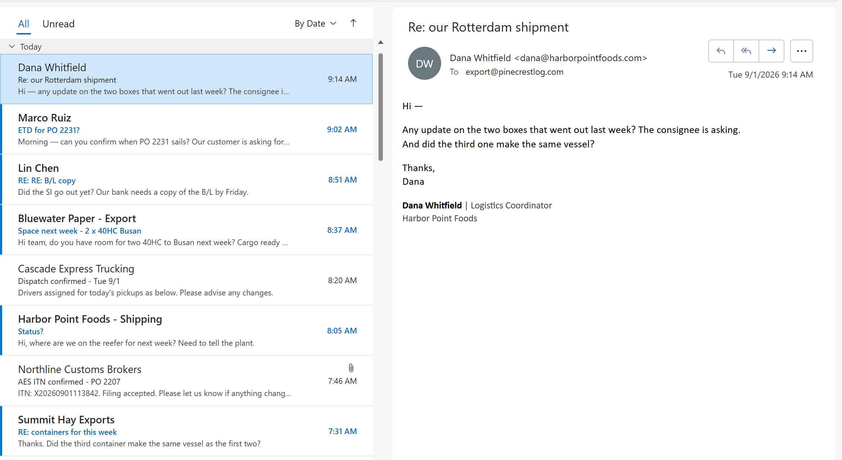Click the DW sender avatar
Viewport: 842px width, 460px height.
click(x=424, y=64)
